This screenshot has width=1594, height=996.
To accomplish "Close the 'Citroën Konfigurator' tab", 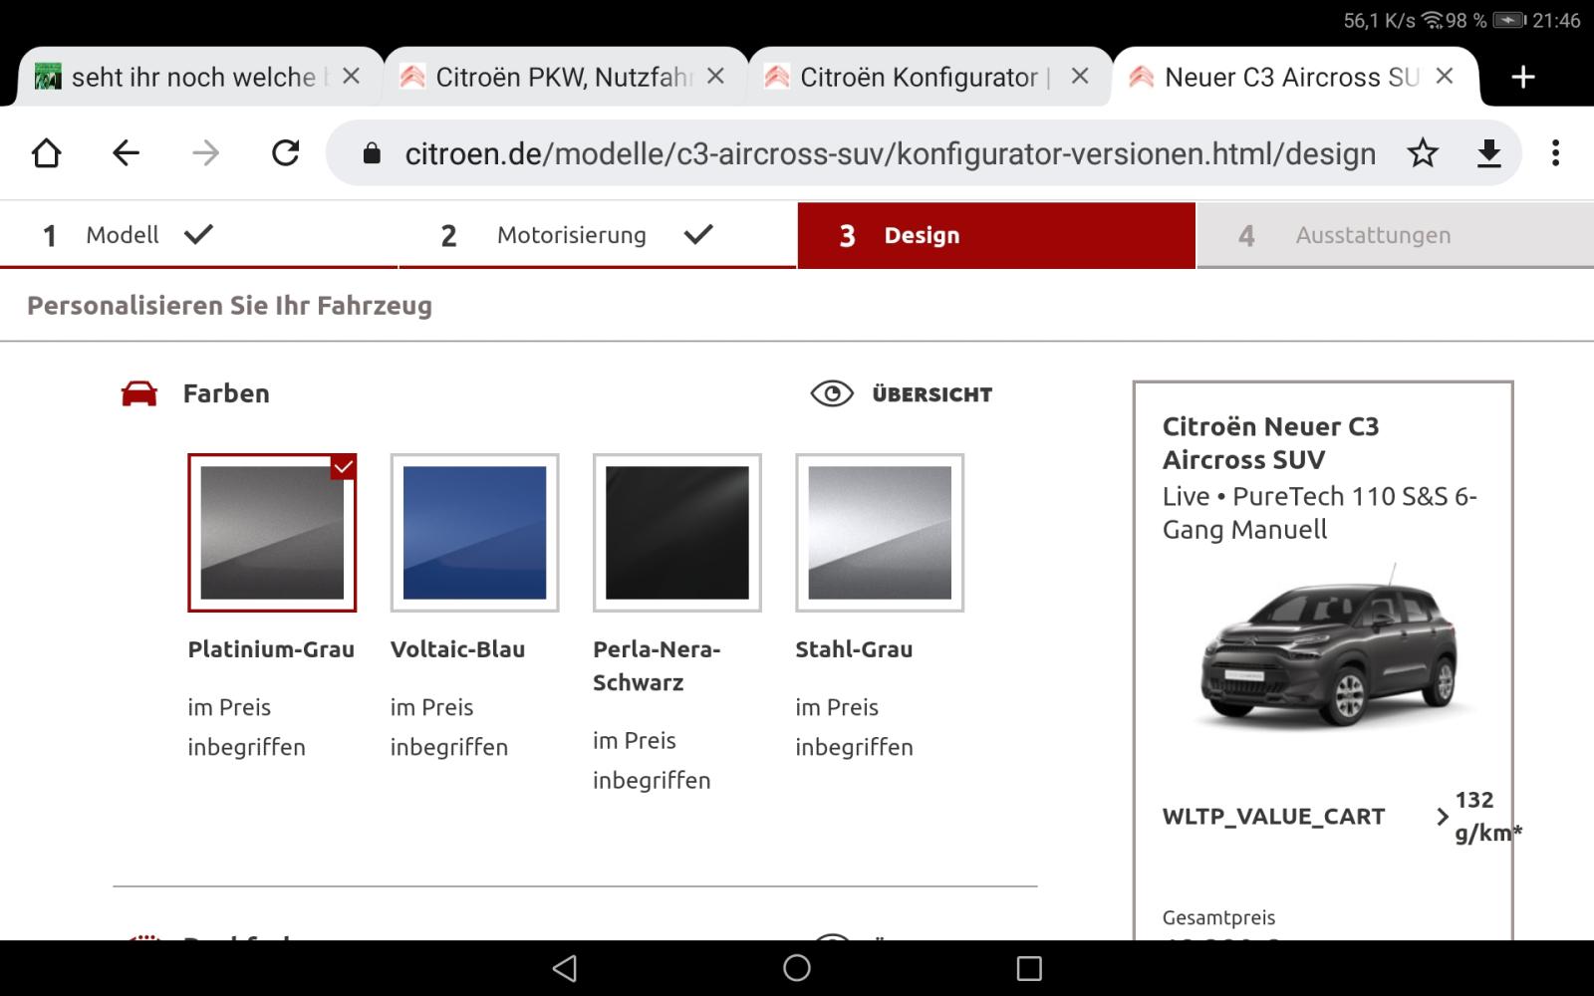I will (x=1080, y=77).
